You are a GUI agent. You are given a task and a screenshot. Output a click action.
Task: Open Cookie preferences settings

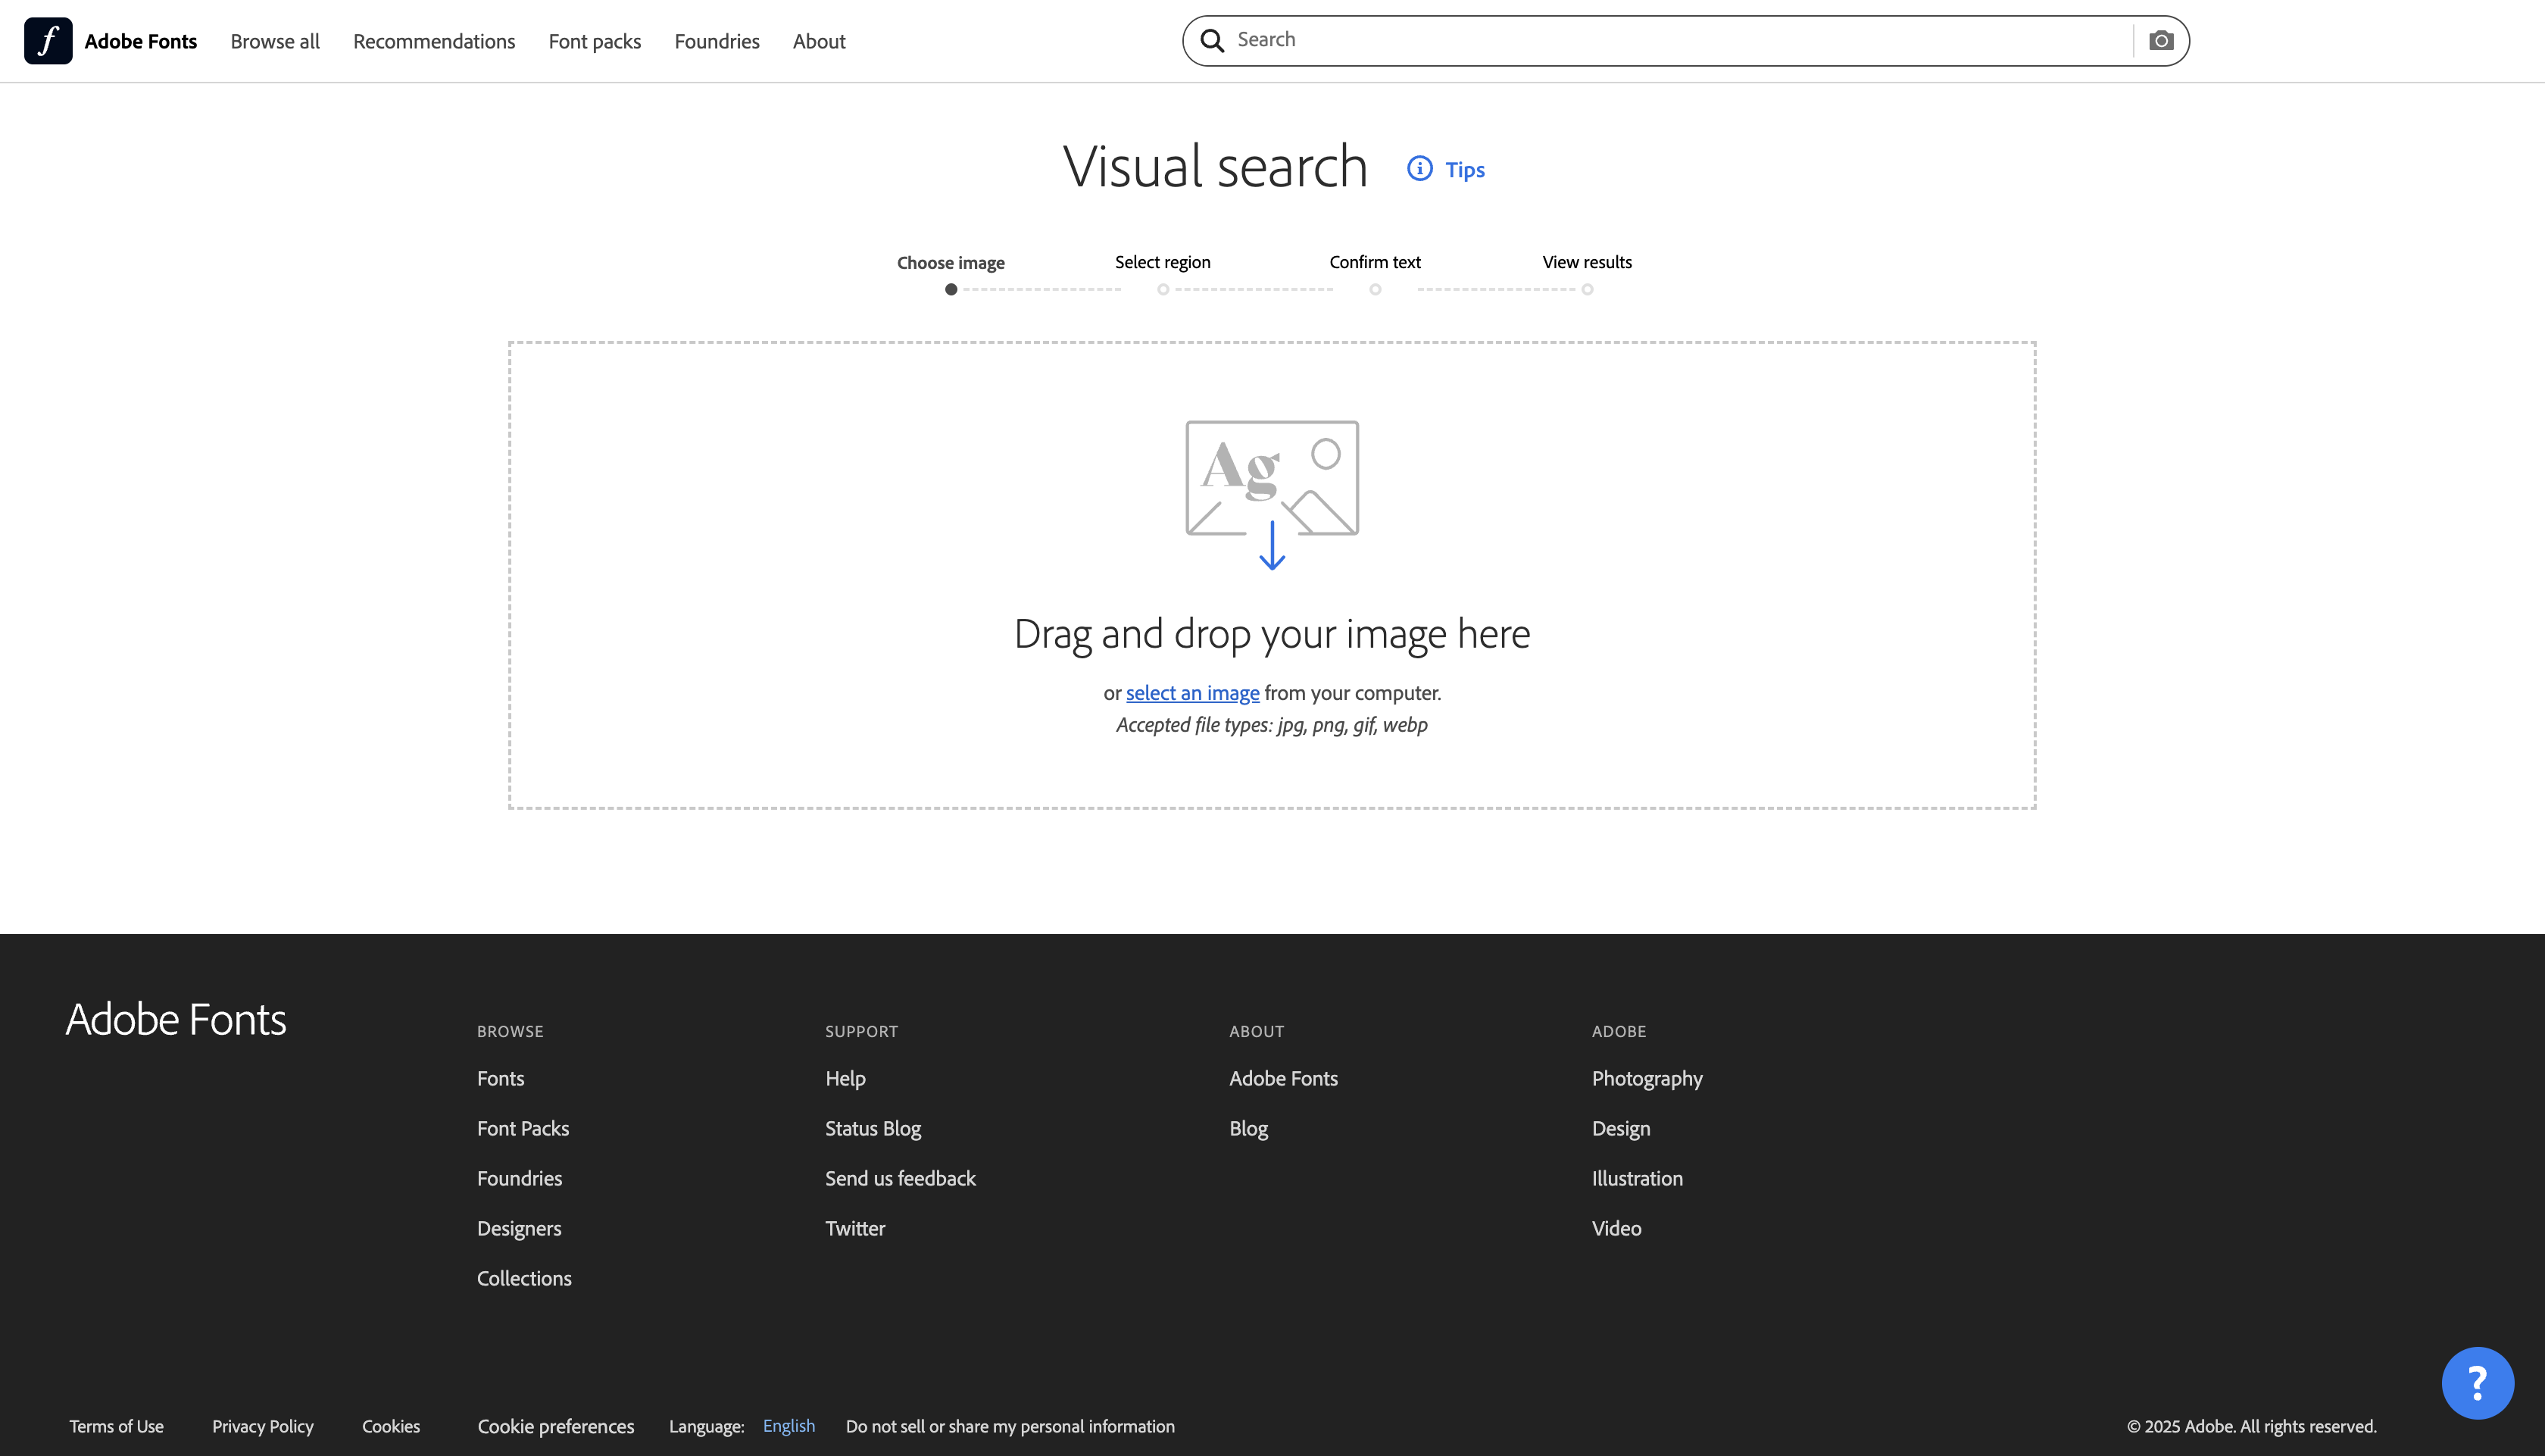tap(556, 1426)
